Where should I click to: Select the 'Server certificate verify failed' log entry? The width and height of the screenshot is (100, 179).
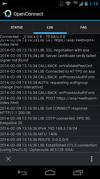click(50, 58)
